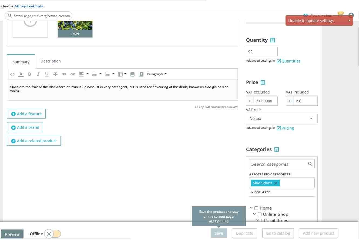Insert an image in Summary editor
Image resolution: width=359 pixels, height=240 pixels.
coord(132,74)
